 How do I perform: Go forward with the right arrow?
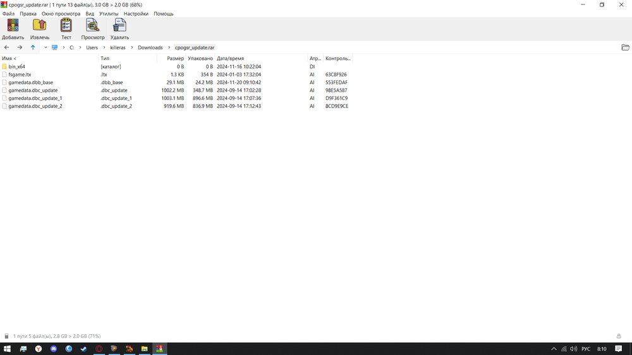point(20,47)
